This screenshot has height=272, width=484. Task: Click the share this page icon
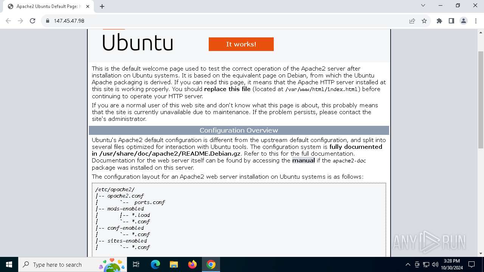[412, 21]
